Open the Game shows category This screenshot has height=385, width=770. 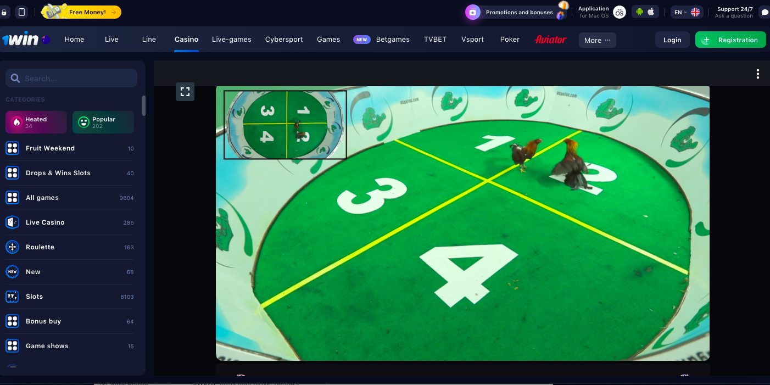[x=70, y=346]
